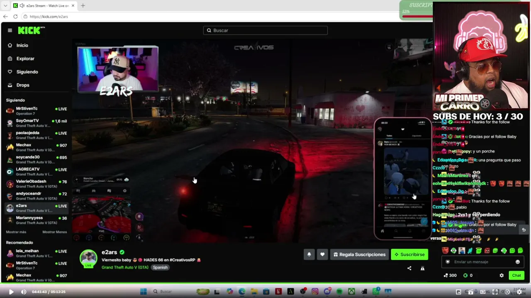Open the Windows Start menu
The image size is (531, 298).
click(x=143, y=292)
